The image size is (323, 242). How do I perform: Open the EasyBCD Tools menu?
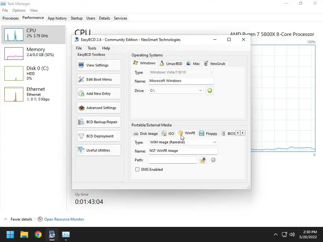pyautogui.click(x=92, y=48)
